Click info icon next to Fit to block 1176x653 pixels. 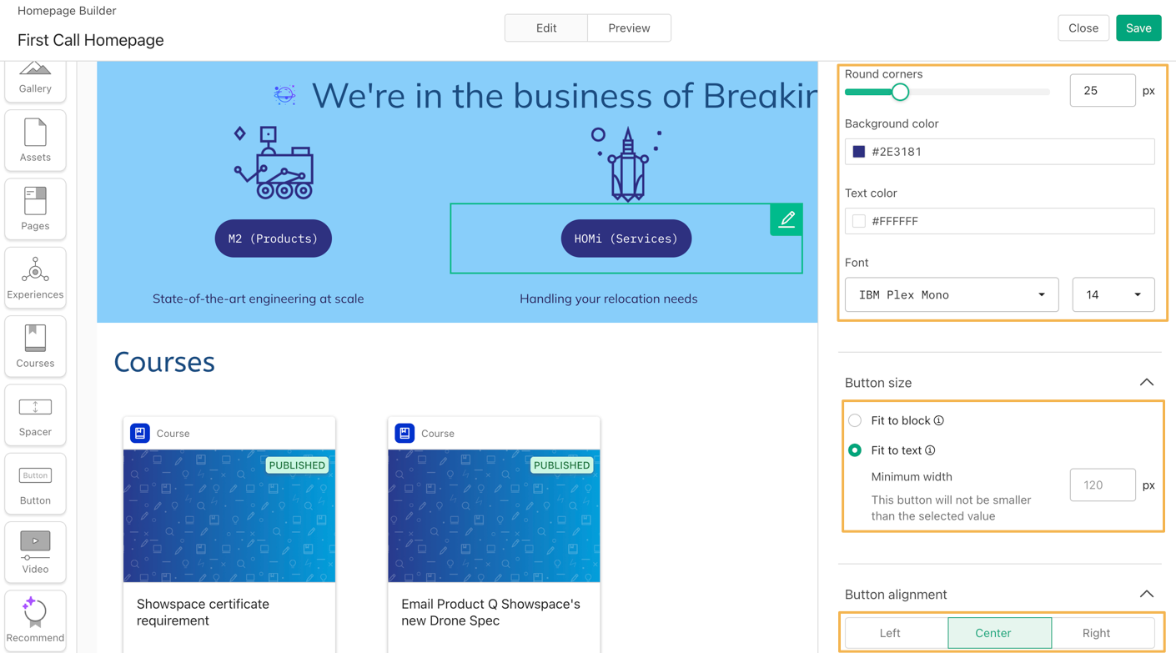point(939,420)
